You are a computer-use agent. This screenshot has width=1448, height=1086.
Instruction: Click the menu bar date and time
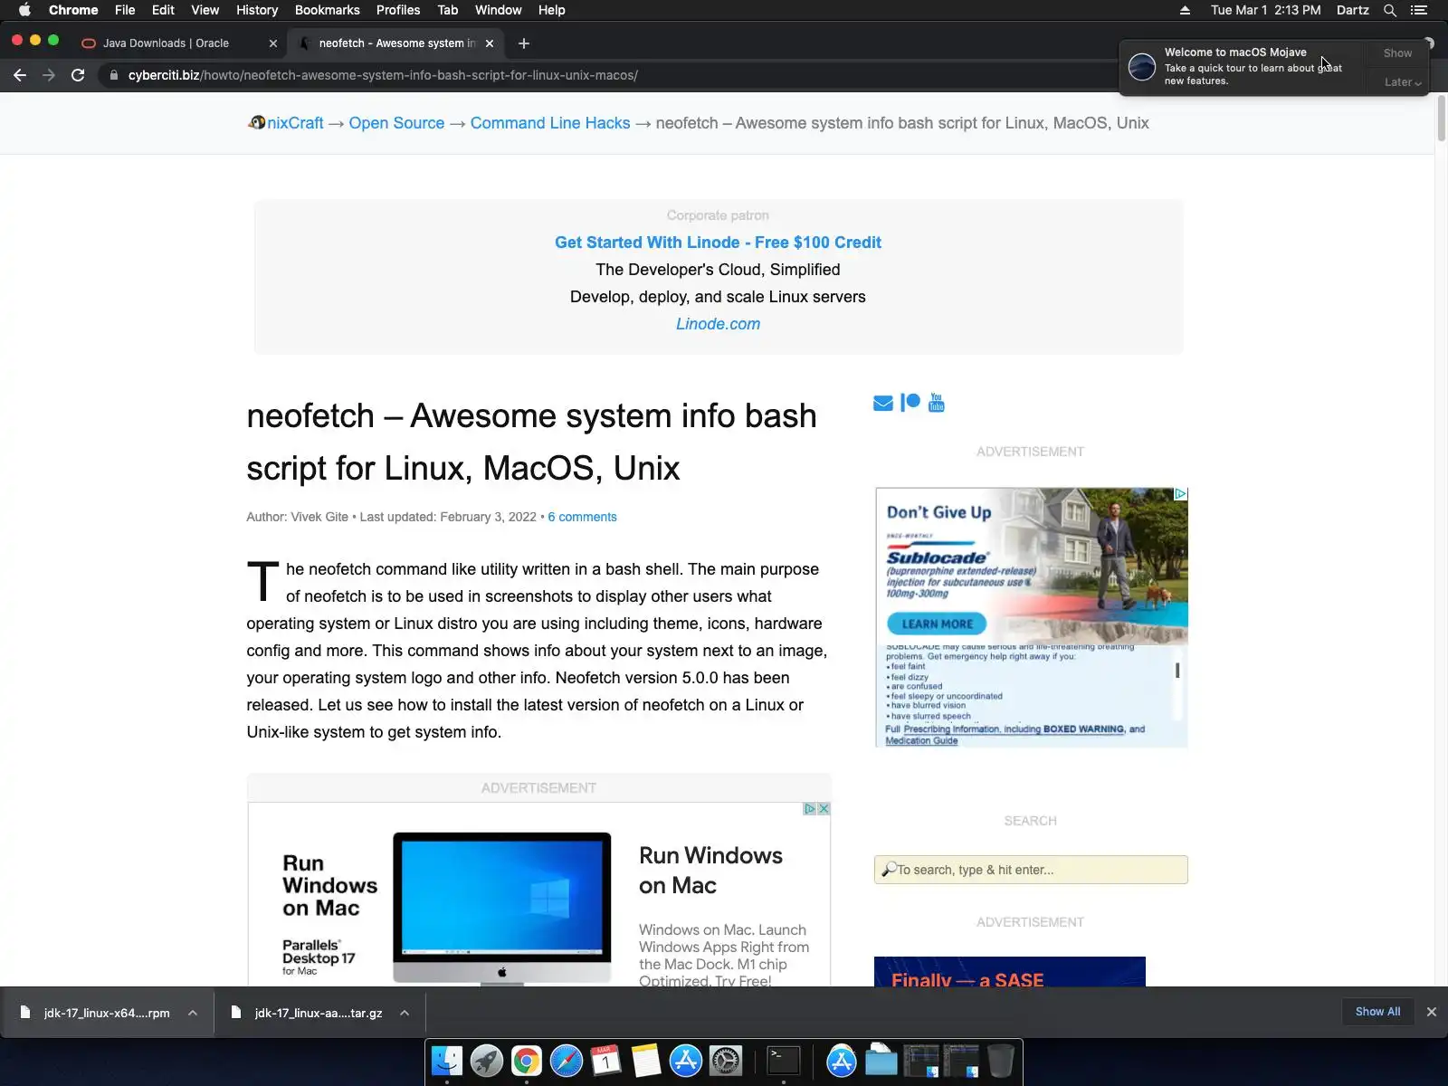tap(1265, 10)
